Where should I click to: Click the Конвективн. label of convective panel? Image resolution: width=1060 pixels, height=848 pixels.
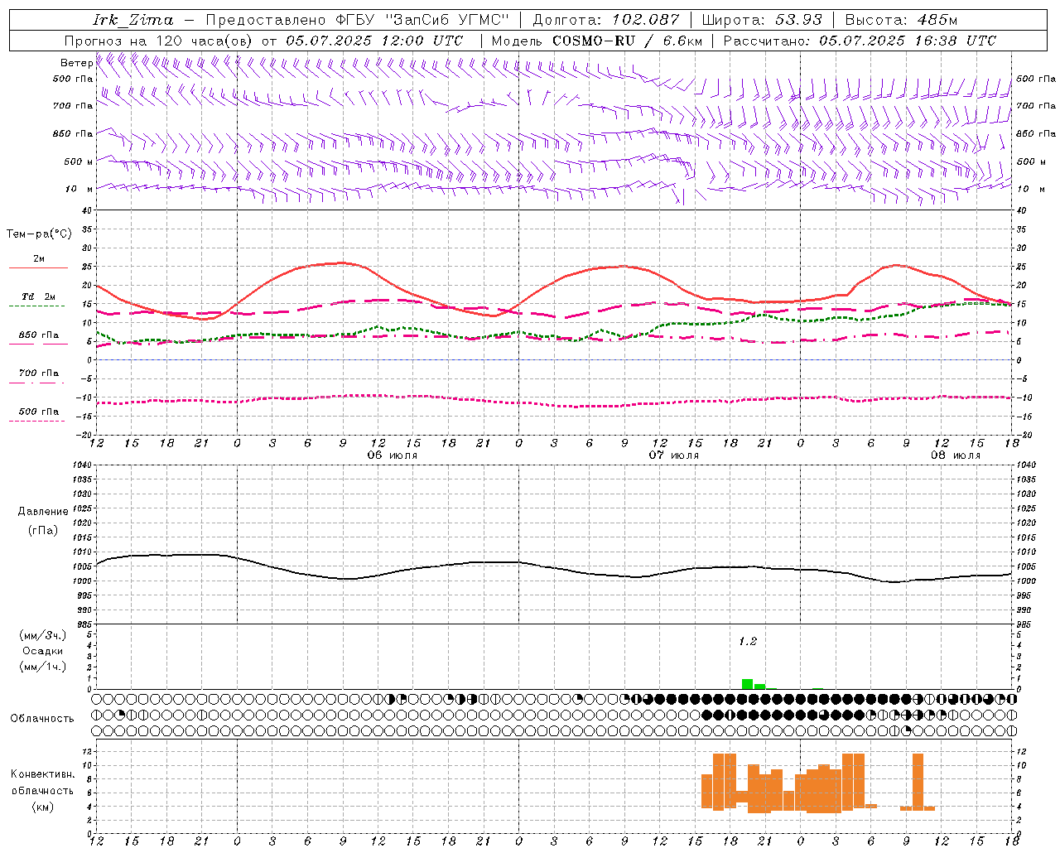(43, 774)
